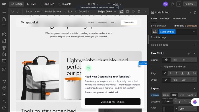The image size is (199, 112).
Task: Set align self to baseline
Action: pos(194,73)
